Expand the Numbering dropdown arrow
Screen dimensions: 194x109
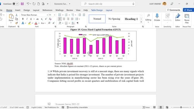click(69, 15)
